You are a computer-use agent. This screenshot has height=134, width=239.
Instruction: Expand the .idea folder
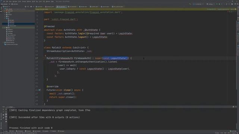pos(5,13)
